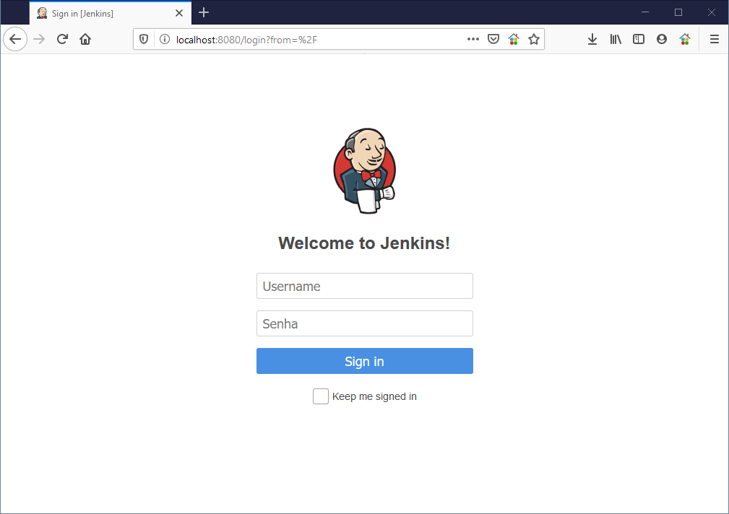Bookmark this page with the star icon
Screen dimensions: 729x514
[534, 39]
